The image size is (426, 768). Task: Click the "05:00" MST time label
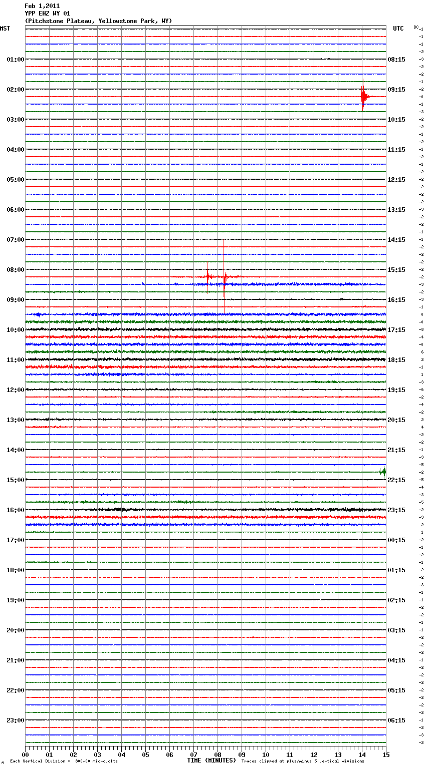(15, 180)
